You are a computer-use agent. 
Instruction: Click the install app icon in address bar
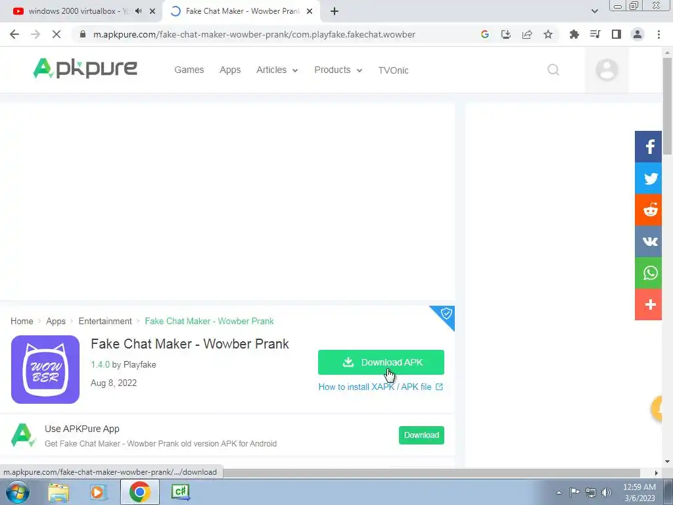(x=506, y=34)
